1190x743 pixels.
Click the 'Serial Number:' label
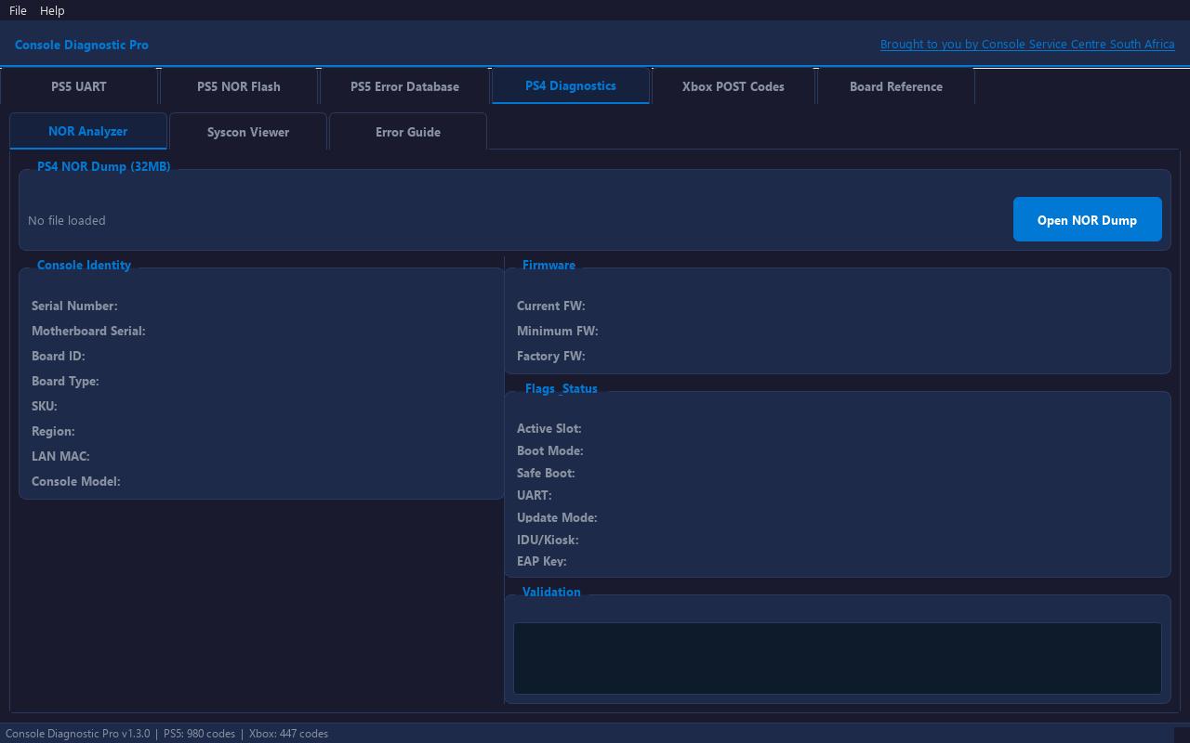74,306
